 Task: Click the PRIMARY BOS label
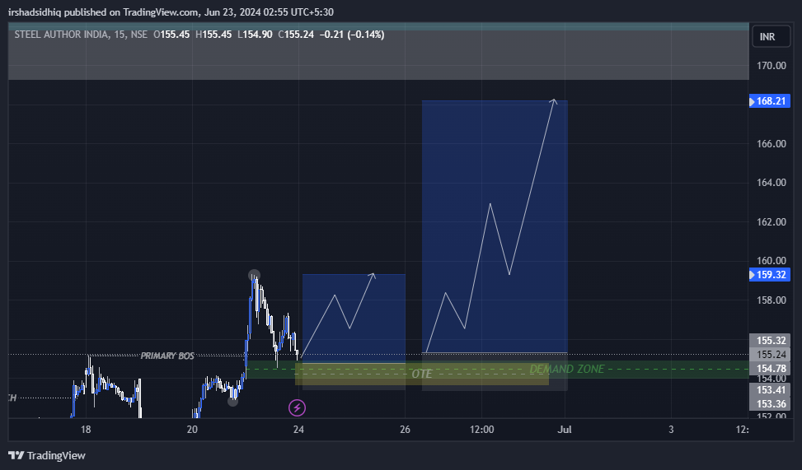[x=167, y=356]
